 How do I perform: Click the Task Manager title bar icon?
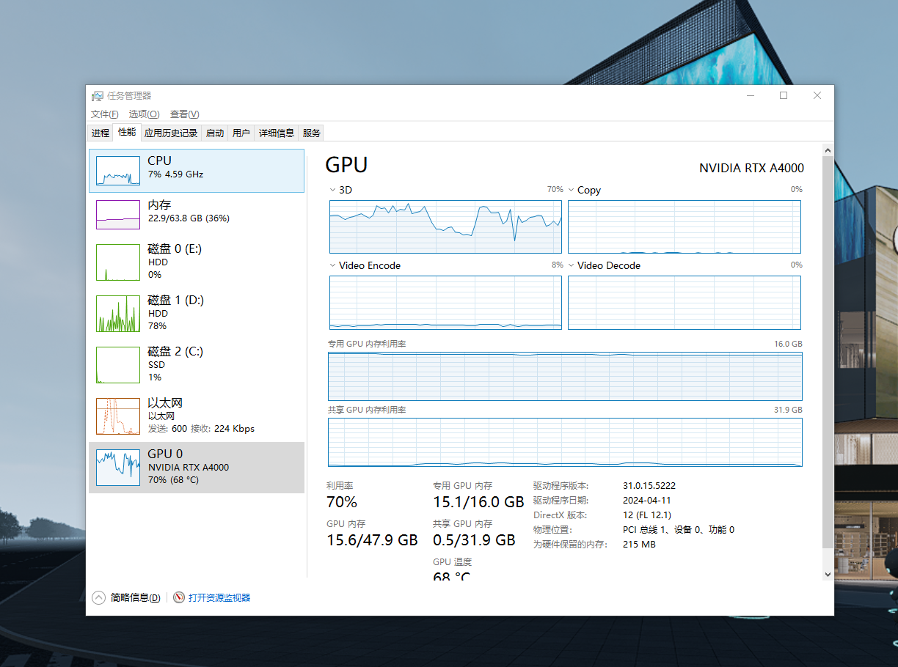coord(97,96)
